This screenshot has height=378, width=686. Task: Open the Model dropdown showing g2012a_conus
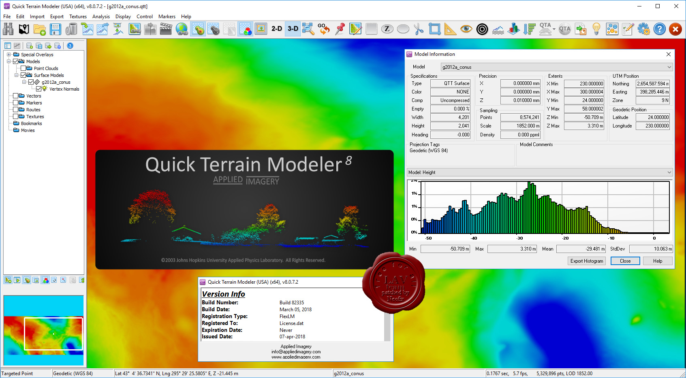click(556, 67)
